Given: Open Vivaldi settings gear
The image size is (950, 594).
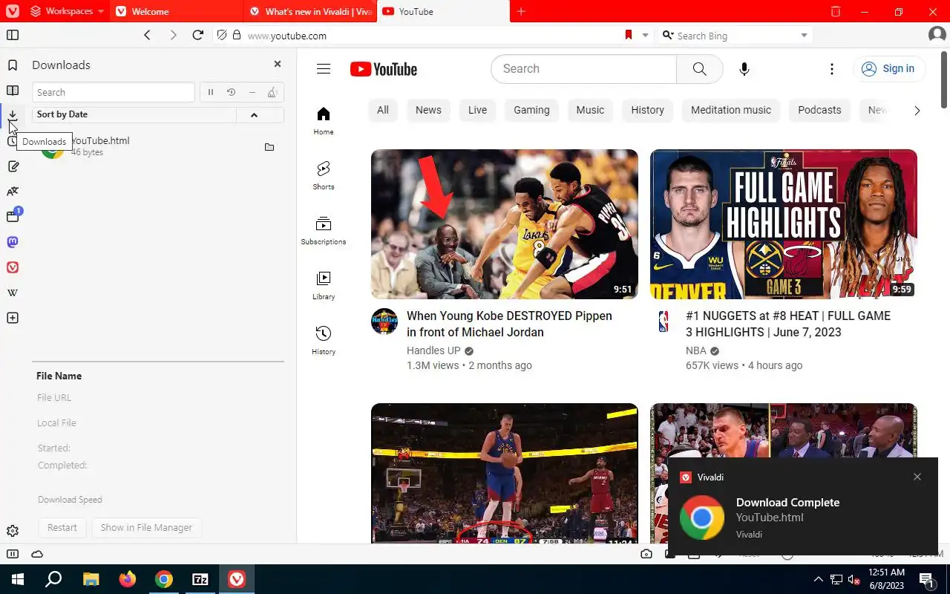Looking at the screenshot, I should (13, 531).
